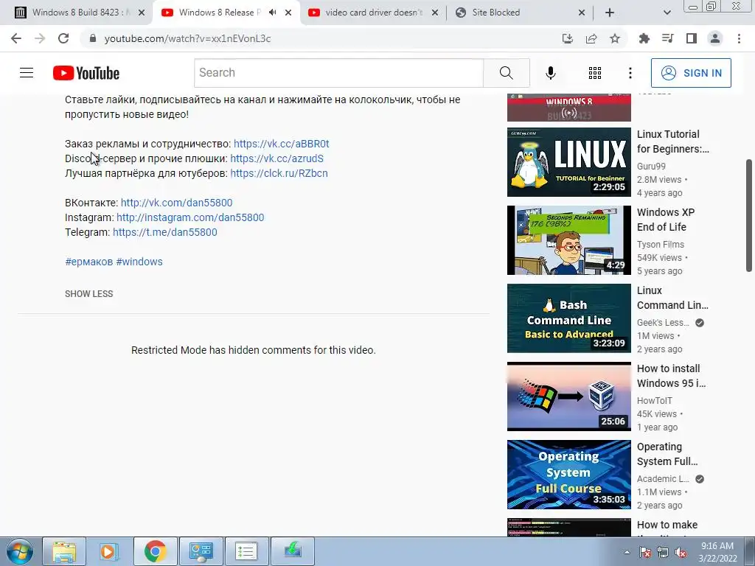Click the Chrome taskbar icon
Viewport: 755px width, 566px height.
[155, 551]
